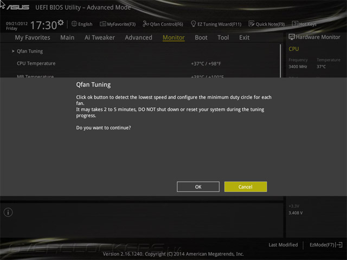Click the 17:30 clock display
This screenshot has height=260, width=347.
(43, 25)
